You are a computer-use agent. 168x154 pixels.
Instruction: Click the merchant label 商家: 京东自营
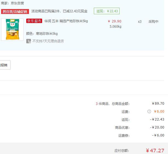point(12,3)
